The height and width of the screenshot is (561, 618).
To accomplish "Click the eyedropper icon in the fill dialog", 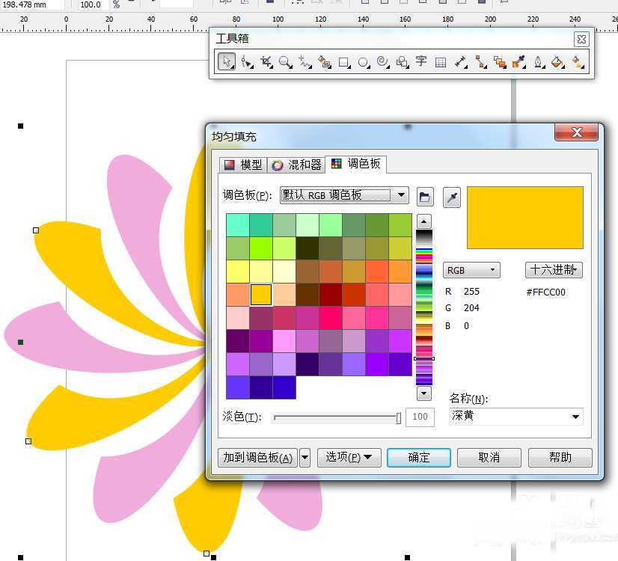I will tap(453, 197).
